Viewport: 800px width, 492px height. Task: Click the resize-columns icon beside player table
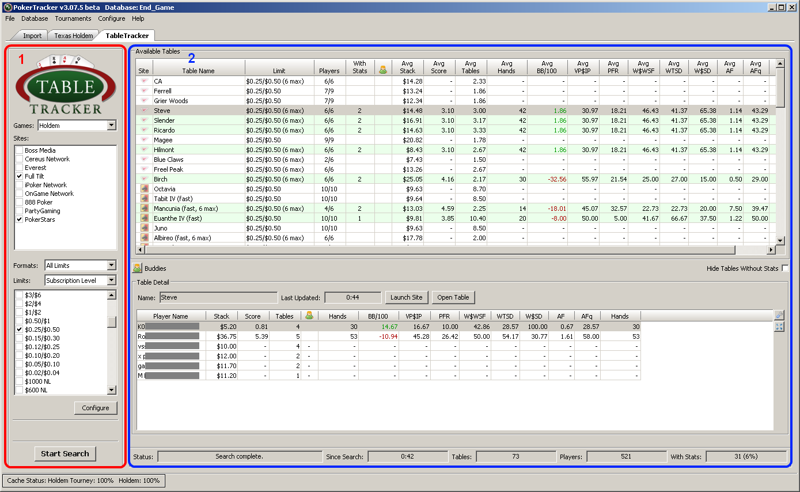[779, 327]
